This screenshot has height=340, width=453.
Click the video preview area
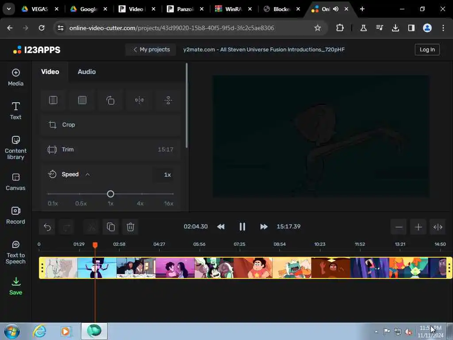pos(321,137)
